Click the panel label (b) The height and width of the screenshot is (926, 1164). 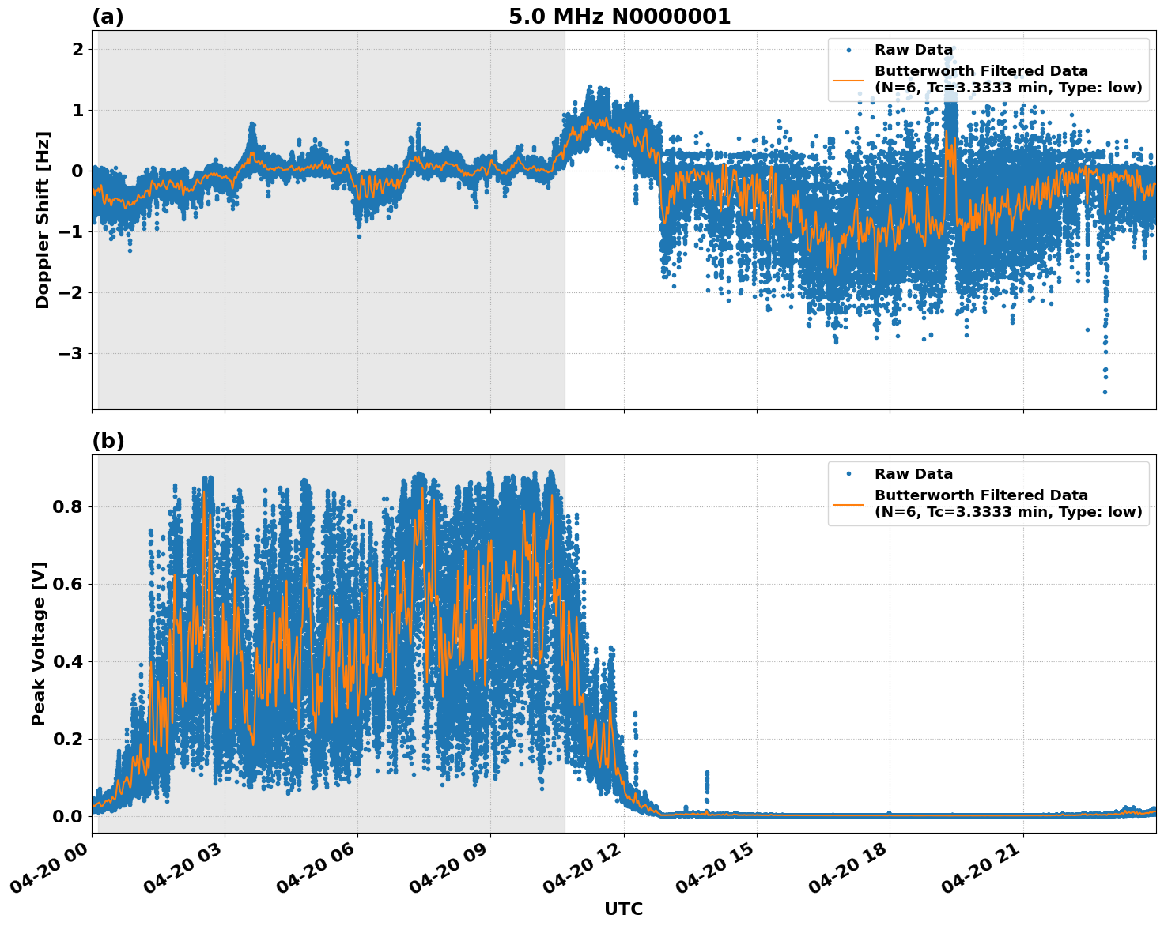click(108, 441)
